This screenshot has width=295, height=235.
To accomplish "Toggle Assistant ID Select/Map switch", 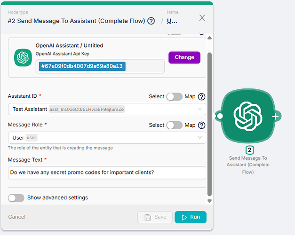I will tap(175, 97).
